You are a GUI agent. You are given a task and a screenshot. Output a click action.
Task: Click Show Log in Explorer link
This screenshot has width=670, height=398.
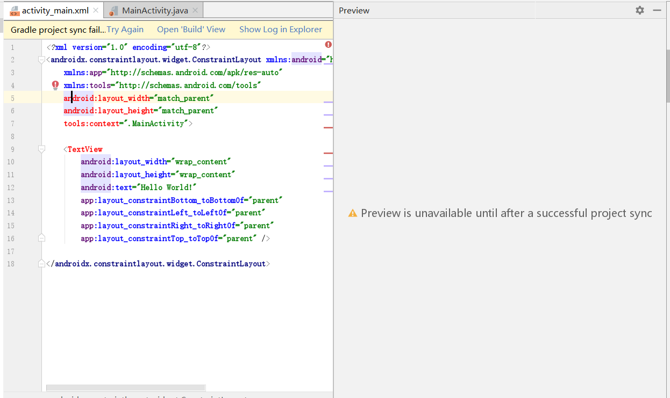(281, 30)
